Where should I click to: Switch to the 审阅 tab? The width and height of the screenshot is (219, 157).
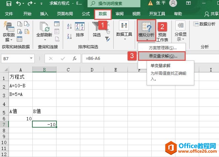coord(120,14)
